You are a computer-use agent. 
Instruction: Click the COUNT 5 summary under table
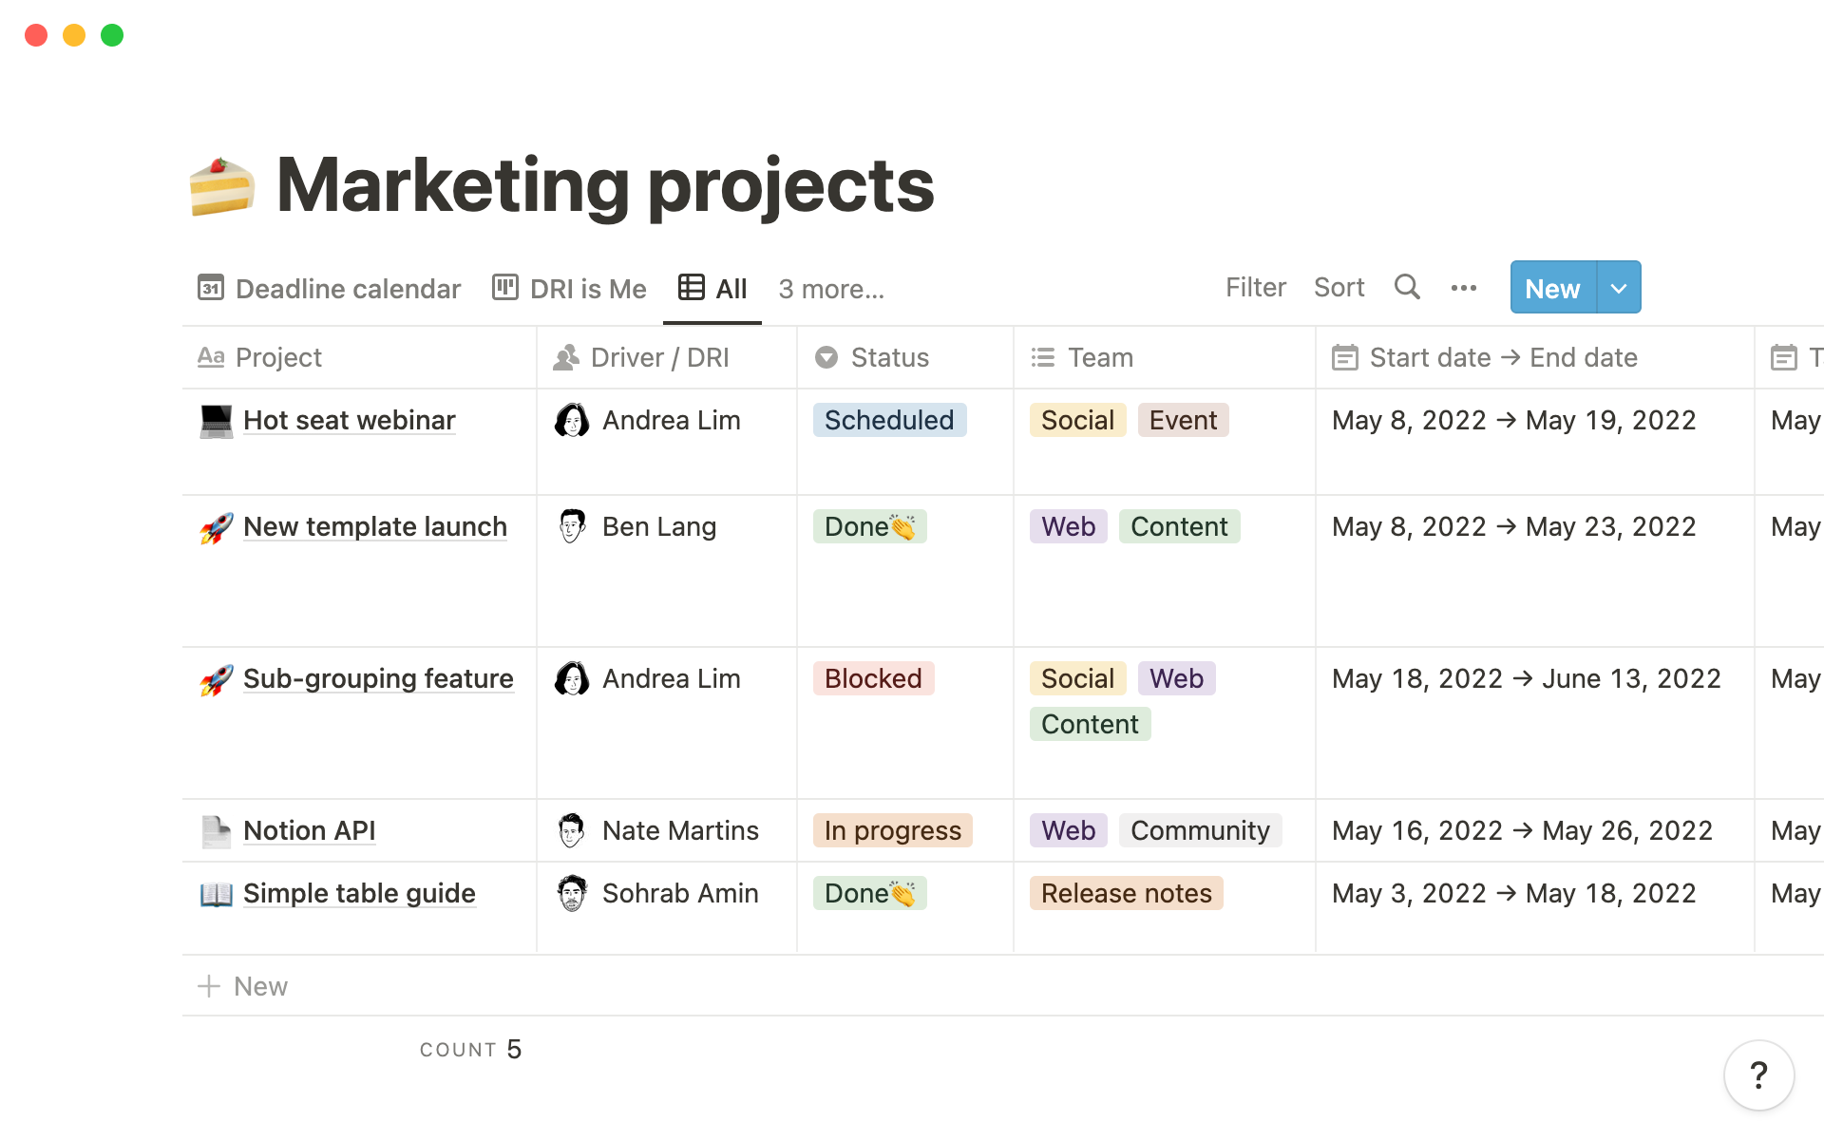(470, 1050)
